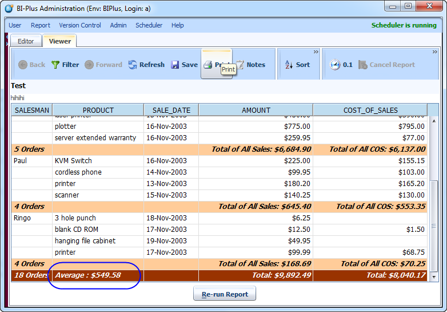Viewport: 447px width, 312px height.
Task: Switch to the Editor tab
Action: (x=26, y=41)
